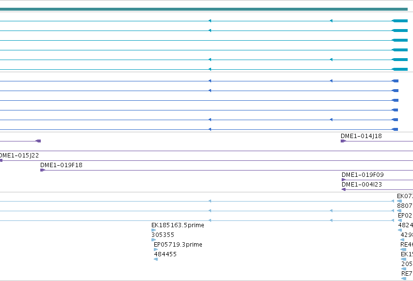The height and width of the screenshot is (281, 413).
Task: Select the light blue arrow under the 4298 label
Action: click(x=402, y=240)
